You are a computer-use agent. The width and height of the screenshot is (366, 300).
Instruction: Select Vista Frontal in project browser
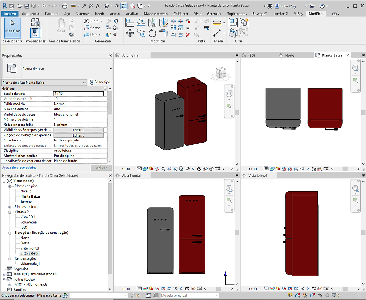pos(30,248)
